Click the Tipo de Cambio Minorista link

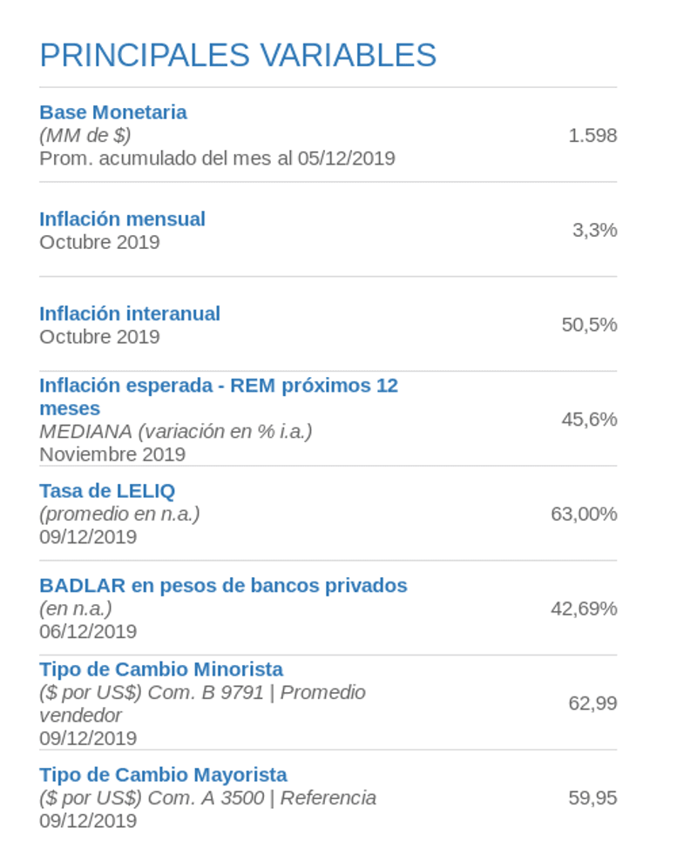[x=161, y=669]
